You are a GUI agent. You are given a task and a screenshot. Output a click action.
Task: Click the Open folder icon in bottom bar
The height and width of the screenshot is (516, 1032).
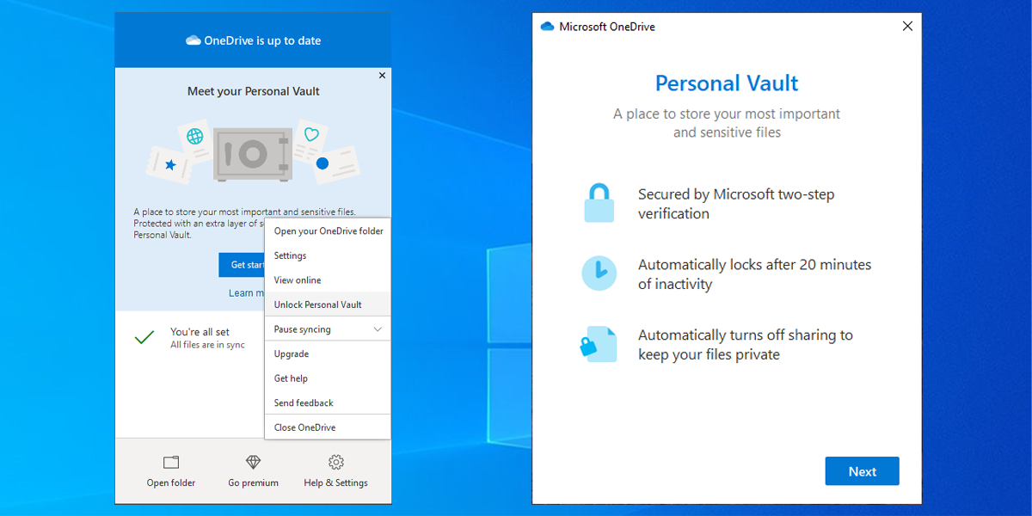point(170,462)
